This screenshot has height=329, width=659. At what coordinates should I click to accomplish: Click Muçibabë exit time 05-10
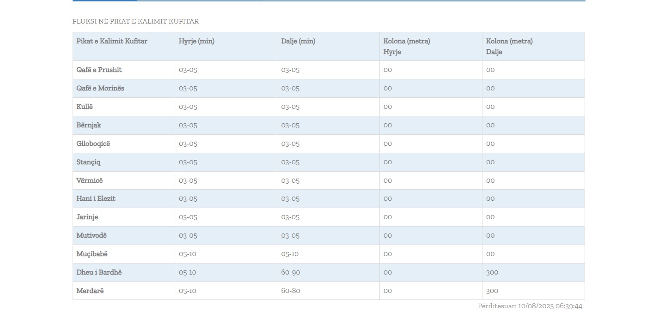(x=290, y=254)
